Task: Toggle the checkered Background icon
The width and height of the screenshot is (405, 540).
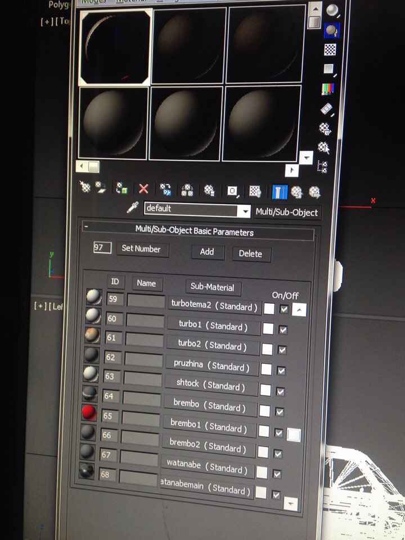Action: click(x=330, y=49)
